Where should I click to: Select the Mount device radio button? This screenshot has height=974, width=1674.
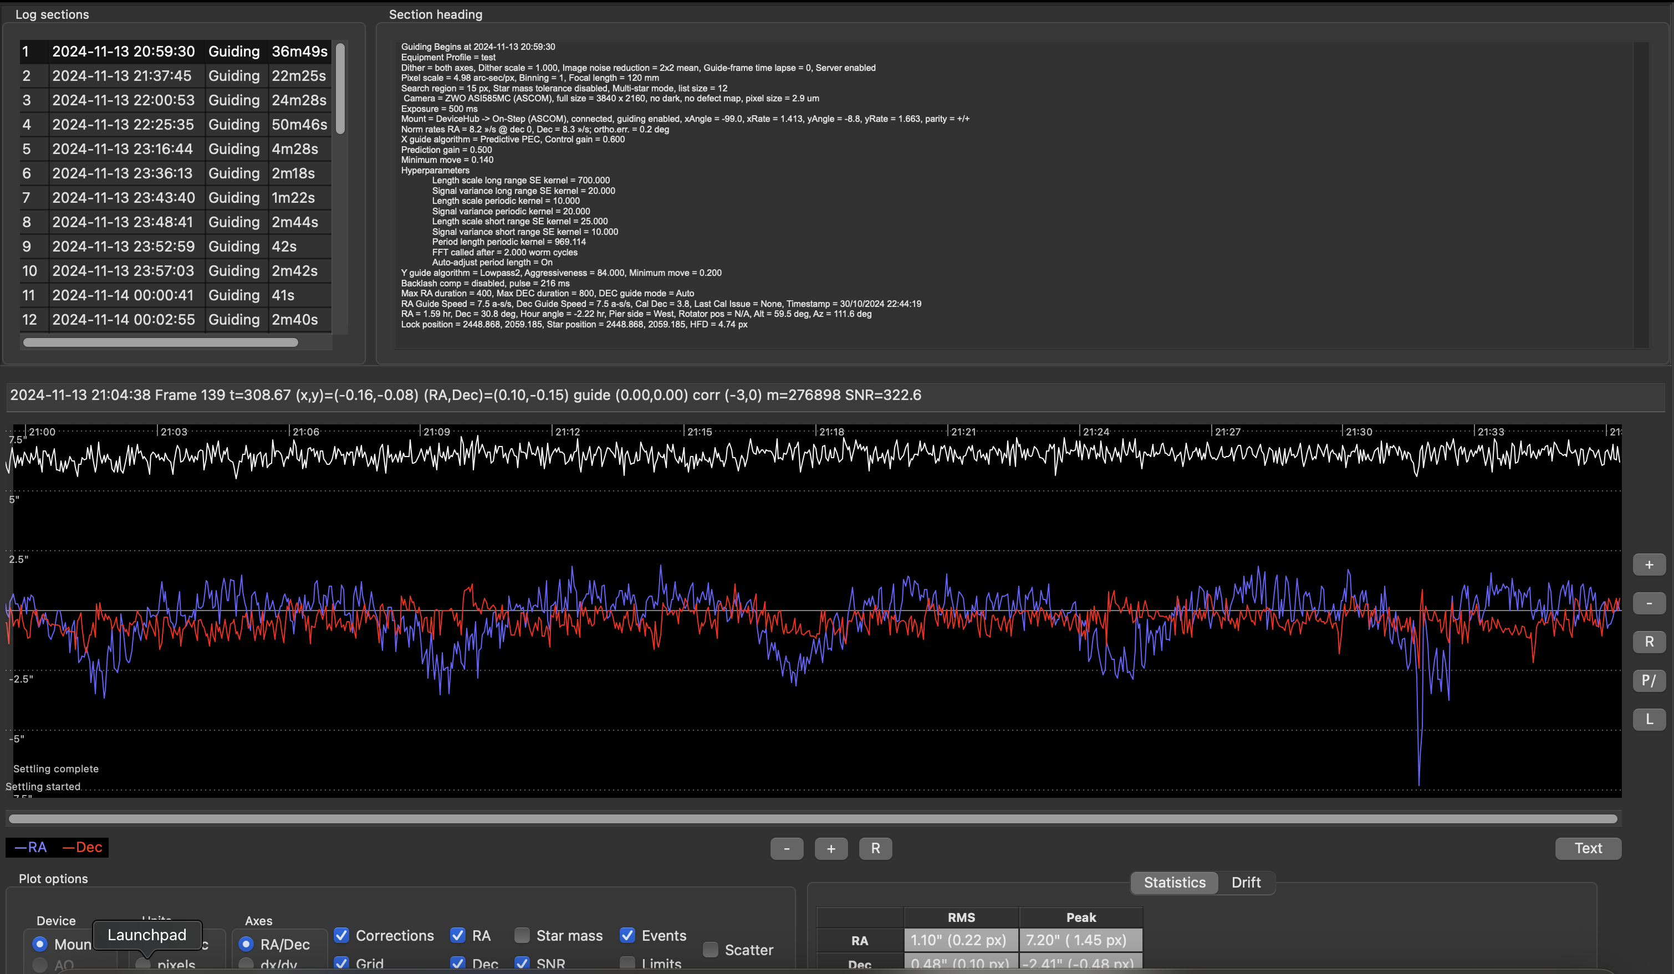click(40, 944)
